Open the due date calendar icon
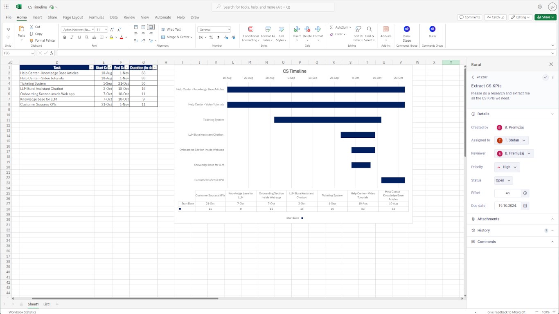559x314 pixels. point(525,206)
